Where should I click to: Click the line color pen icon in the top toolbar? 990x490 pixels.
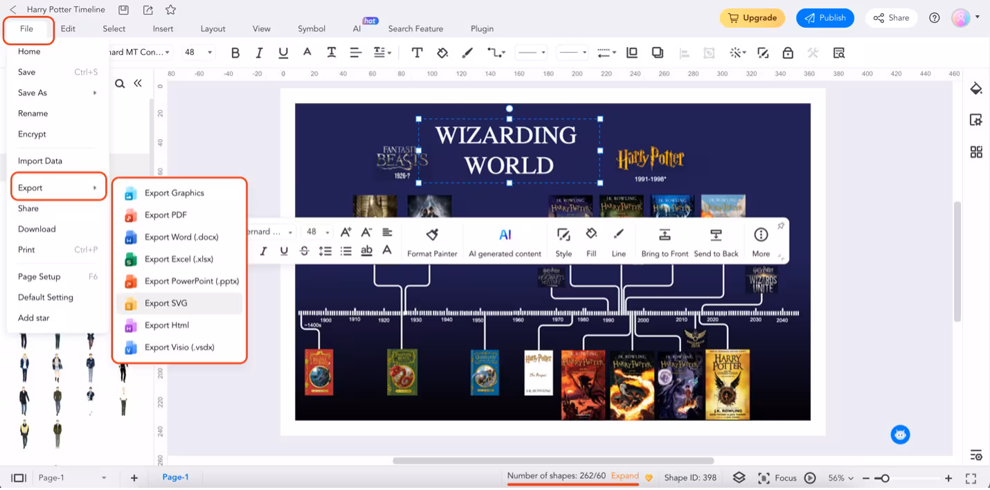click(467, 53)
